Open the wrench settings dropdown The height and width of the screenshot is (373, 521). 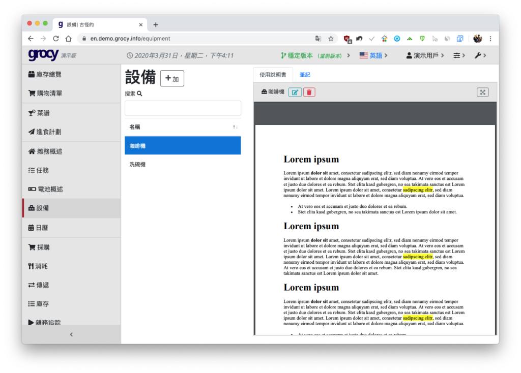(480, 55)
